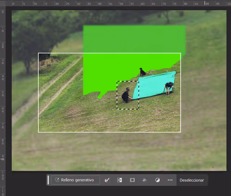Viewport: 231px width, 196px height.
Task: Click the vertical ruler at mark 50
Action: point(3,94)
